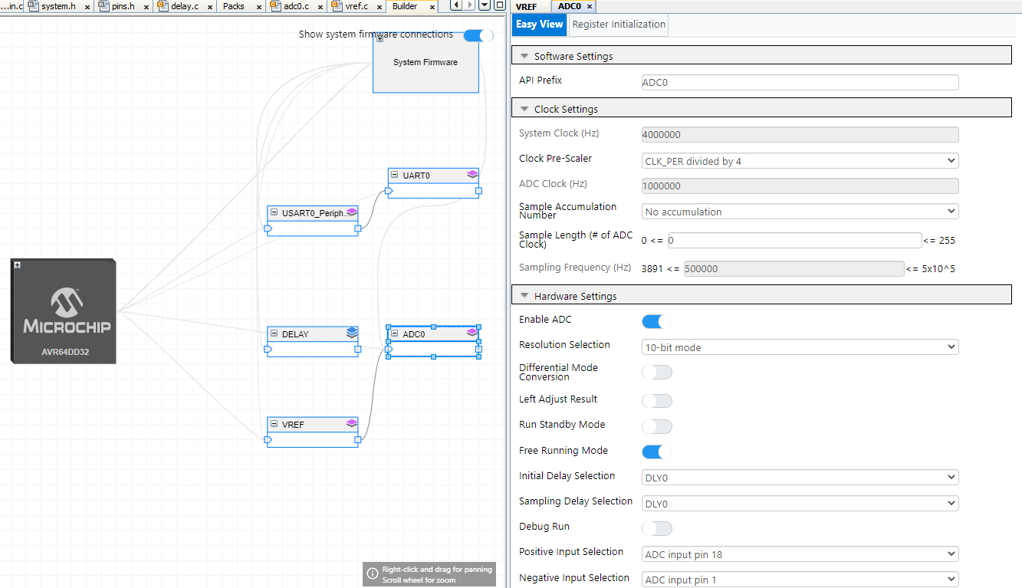This screenshot has height=588, width=1022.
Task: Close the system.h editor tab
Action: (x=87, y=7)
